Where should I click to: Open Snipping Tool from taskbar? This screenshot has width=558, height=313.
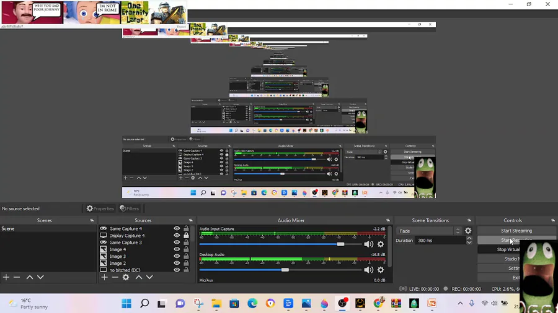pos(198,303)
